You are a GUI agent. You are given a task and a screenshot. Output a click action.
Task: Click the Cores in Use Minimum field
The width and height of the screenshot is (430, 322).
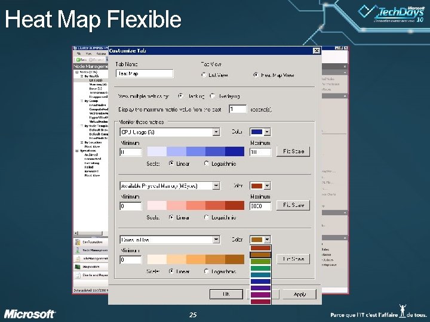tap(131, 259)
